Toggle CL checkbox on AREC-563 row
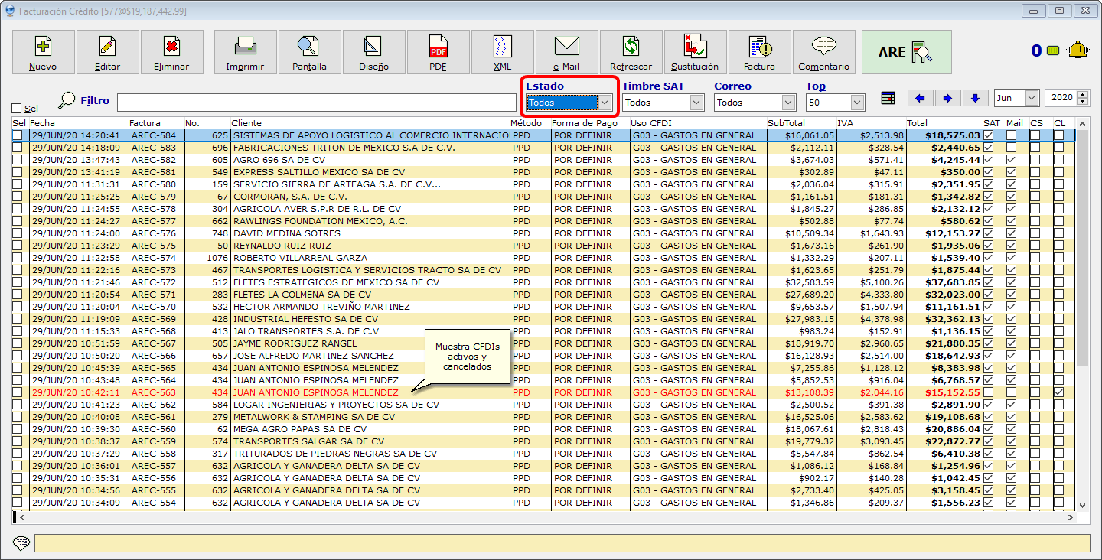The width and height of the screenshot is (1102, 560). click(1058, 392)
